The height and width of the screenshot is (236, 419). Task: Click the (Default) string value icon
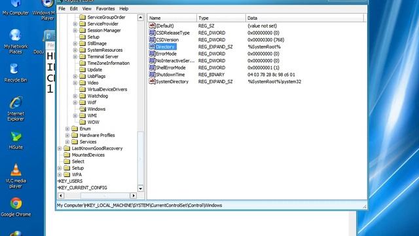coord(152,26)
